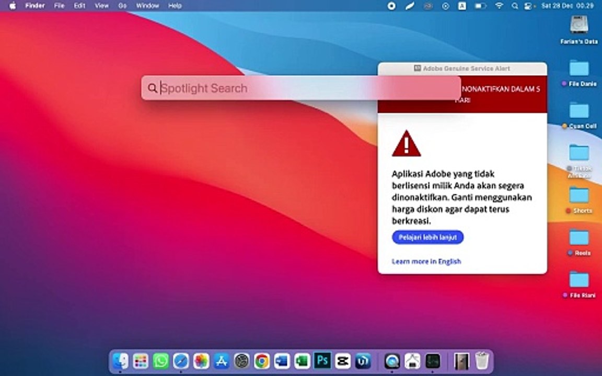Open Launchpad in the Dock

click(141, 361)
